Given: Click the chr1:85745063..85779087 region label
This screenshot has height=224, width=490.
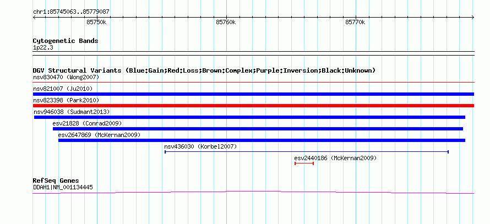Looking at the screenshot, I should pos(71,12).
